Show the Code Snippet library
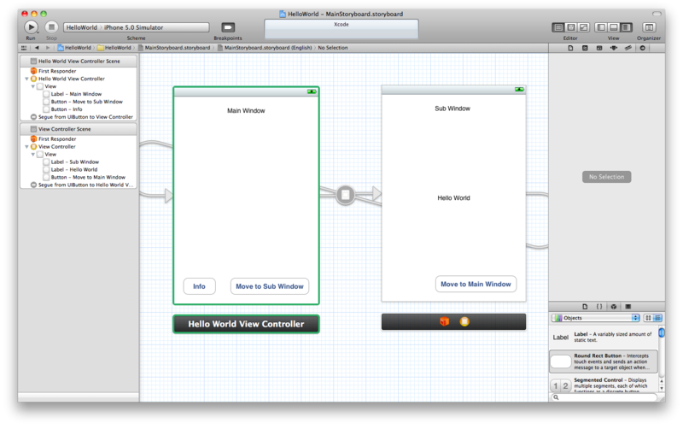 click(599, 307)
